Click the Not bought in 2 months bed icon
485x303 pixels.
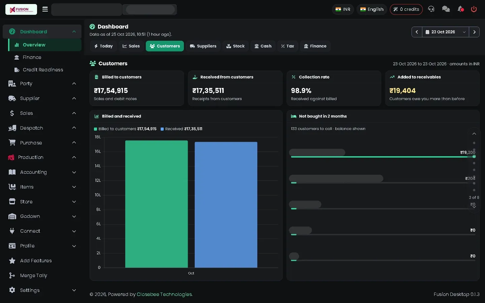point(294,116)
